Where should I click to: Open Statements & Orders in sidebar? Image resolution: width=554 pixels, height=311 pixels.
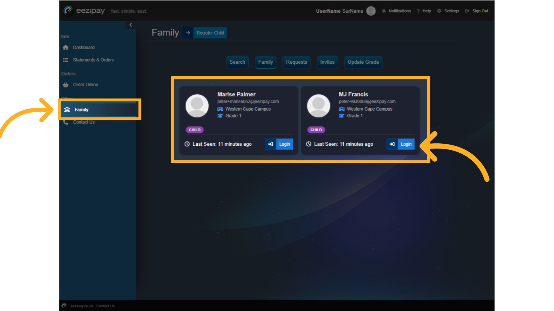93,60
